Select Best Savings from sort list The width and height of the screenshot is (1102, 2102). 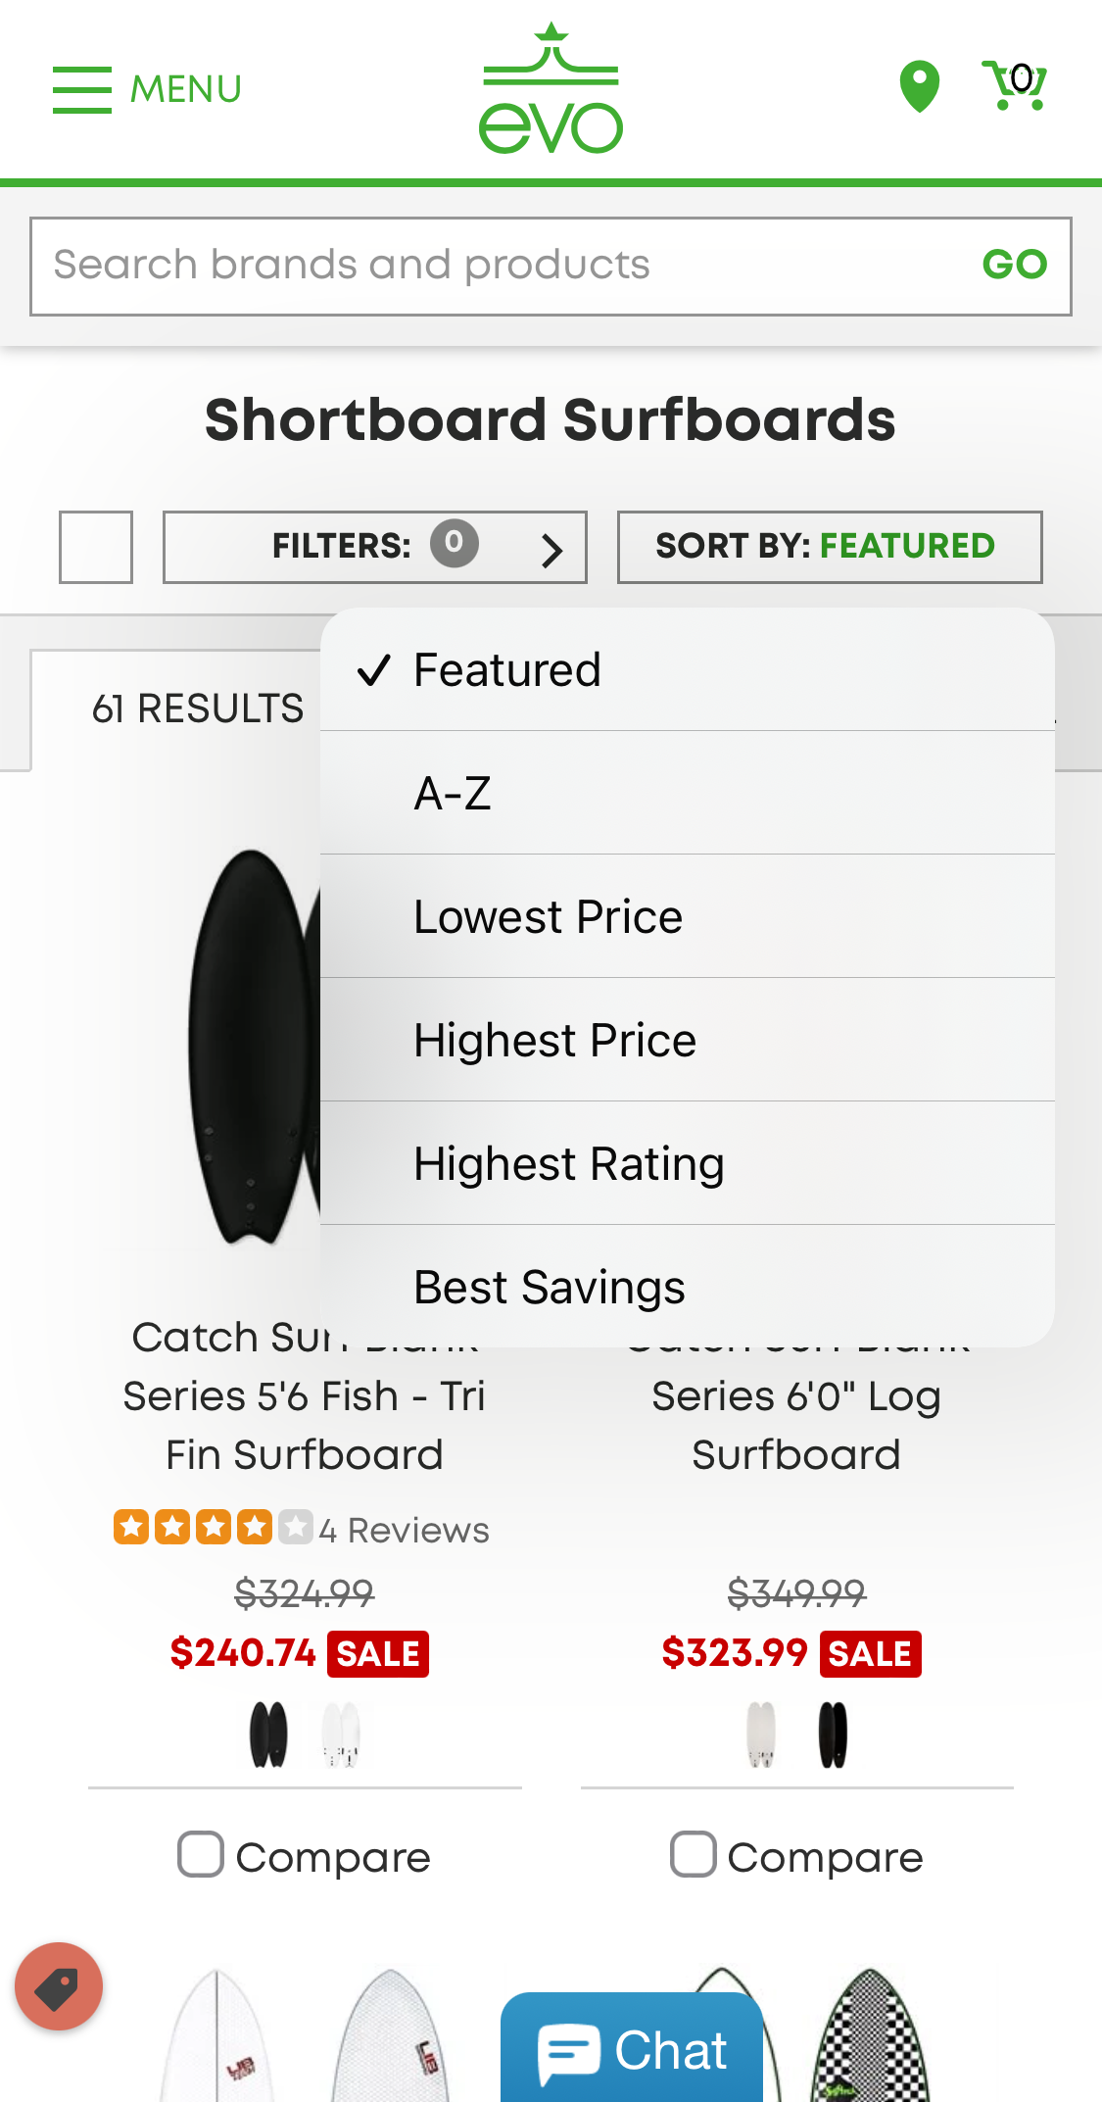coord(549,1287)
